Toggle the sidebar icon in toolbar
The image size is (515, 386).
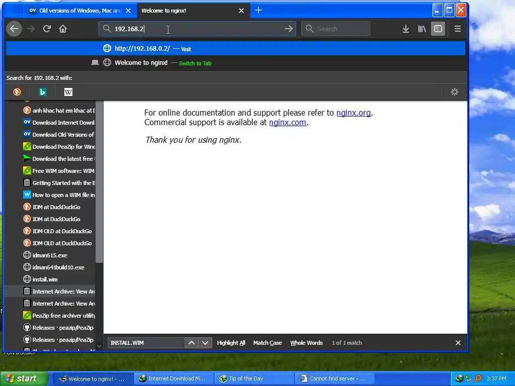tap(438, 29)
